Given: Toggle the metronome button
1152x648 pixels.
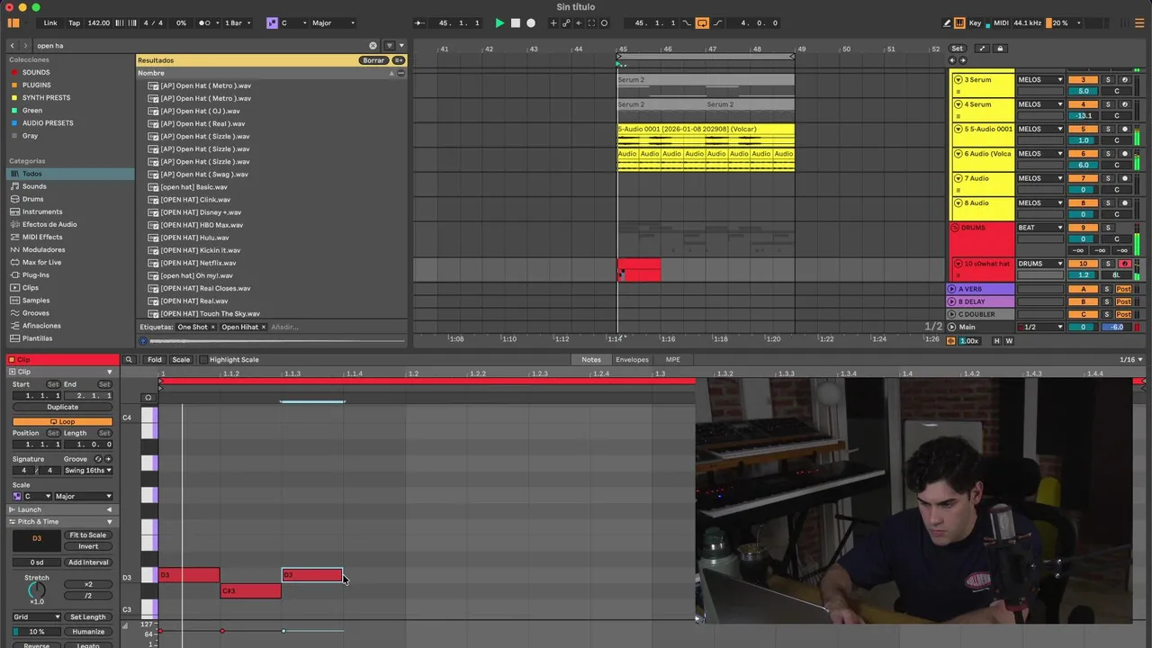Looking at the screenshot, I should pos(205,22).
